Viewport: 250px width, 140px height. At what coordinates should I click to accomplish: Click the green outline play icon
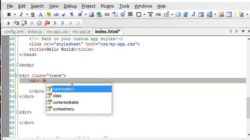[55, 23]
